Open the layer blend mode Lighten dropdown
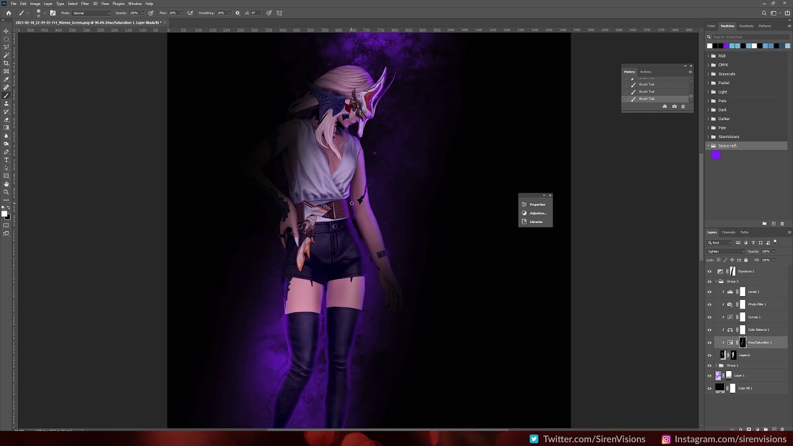Screen dimensions: 793x446 click(x=725, y=251)
